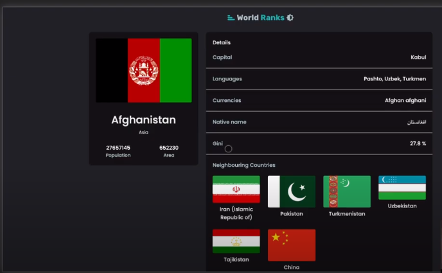Select the Asia region text
Viewport: 442px width, 273px height.
143,132
